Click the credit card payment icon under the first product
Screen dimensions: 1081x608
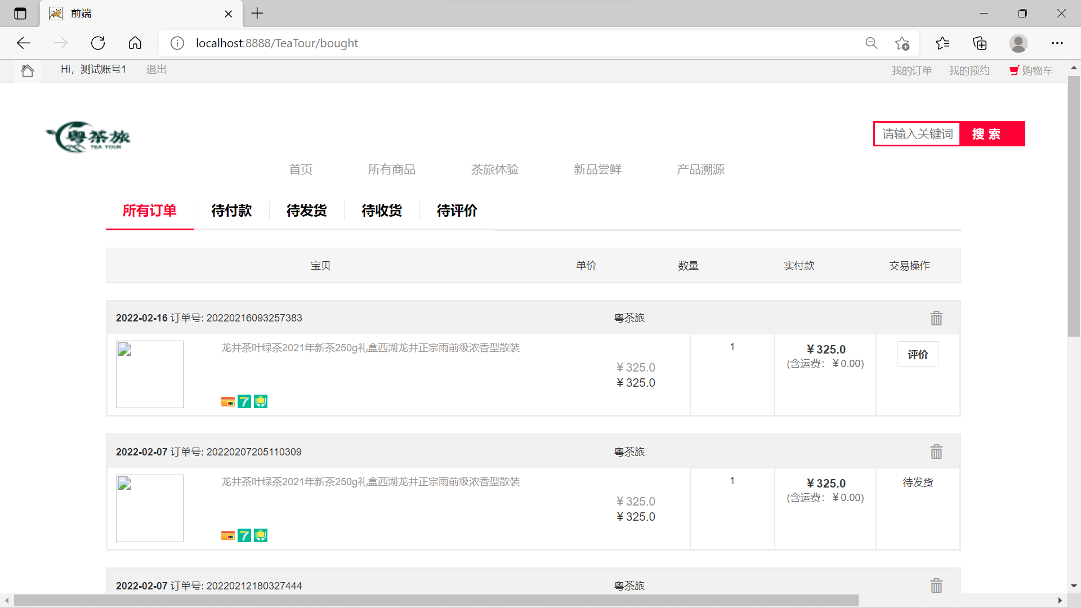(x=227, y=401)
